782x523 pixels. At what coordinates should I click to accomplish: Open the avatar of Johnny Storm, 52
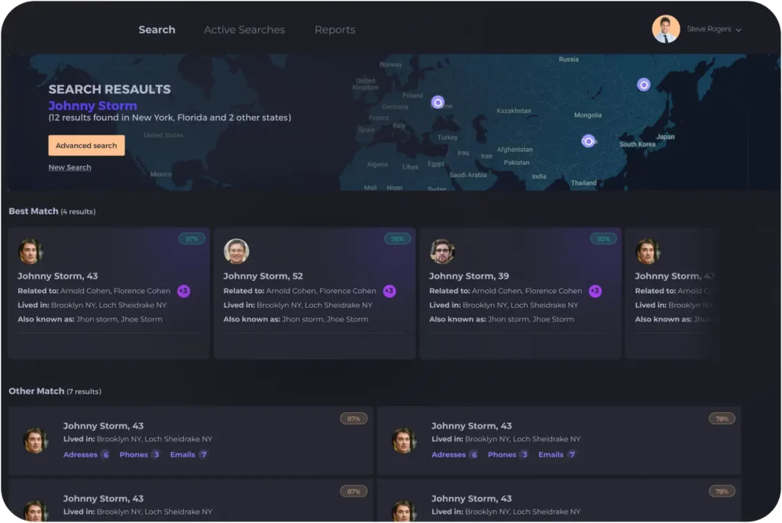pyautogui.click(x=237, y=251)
